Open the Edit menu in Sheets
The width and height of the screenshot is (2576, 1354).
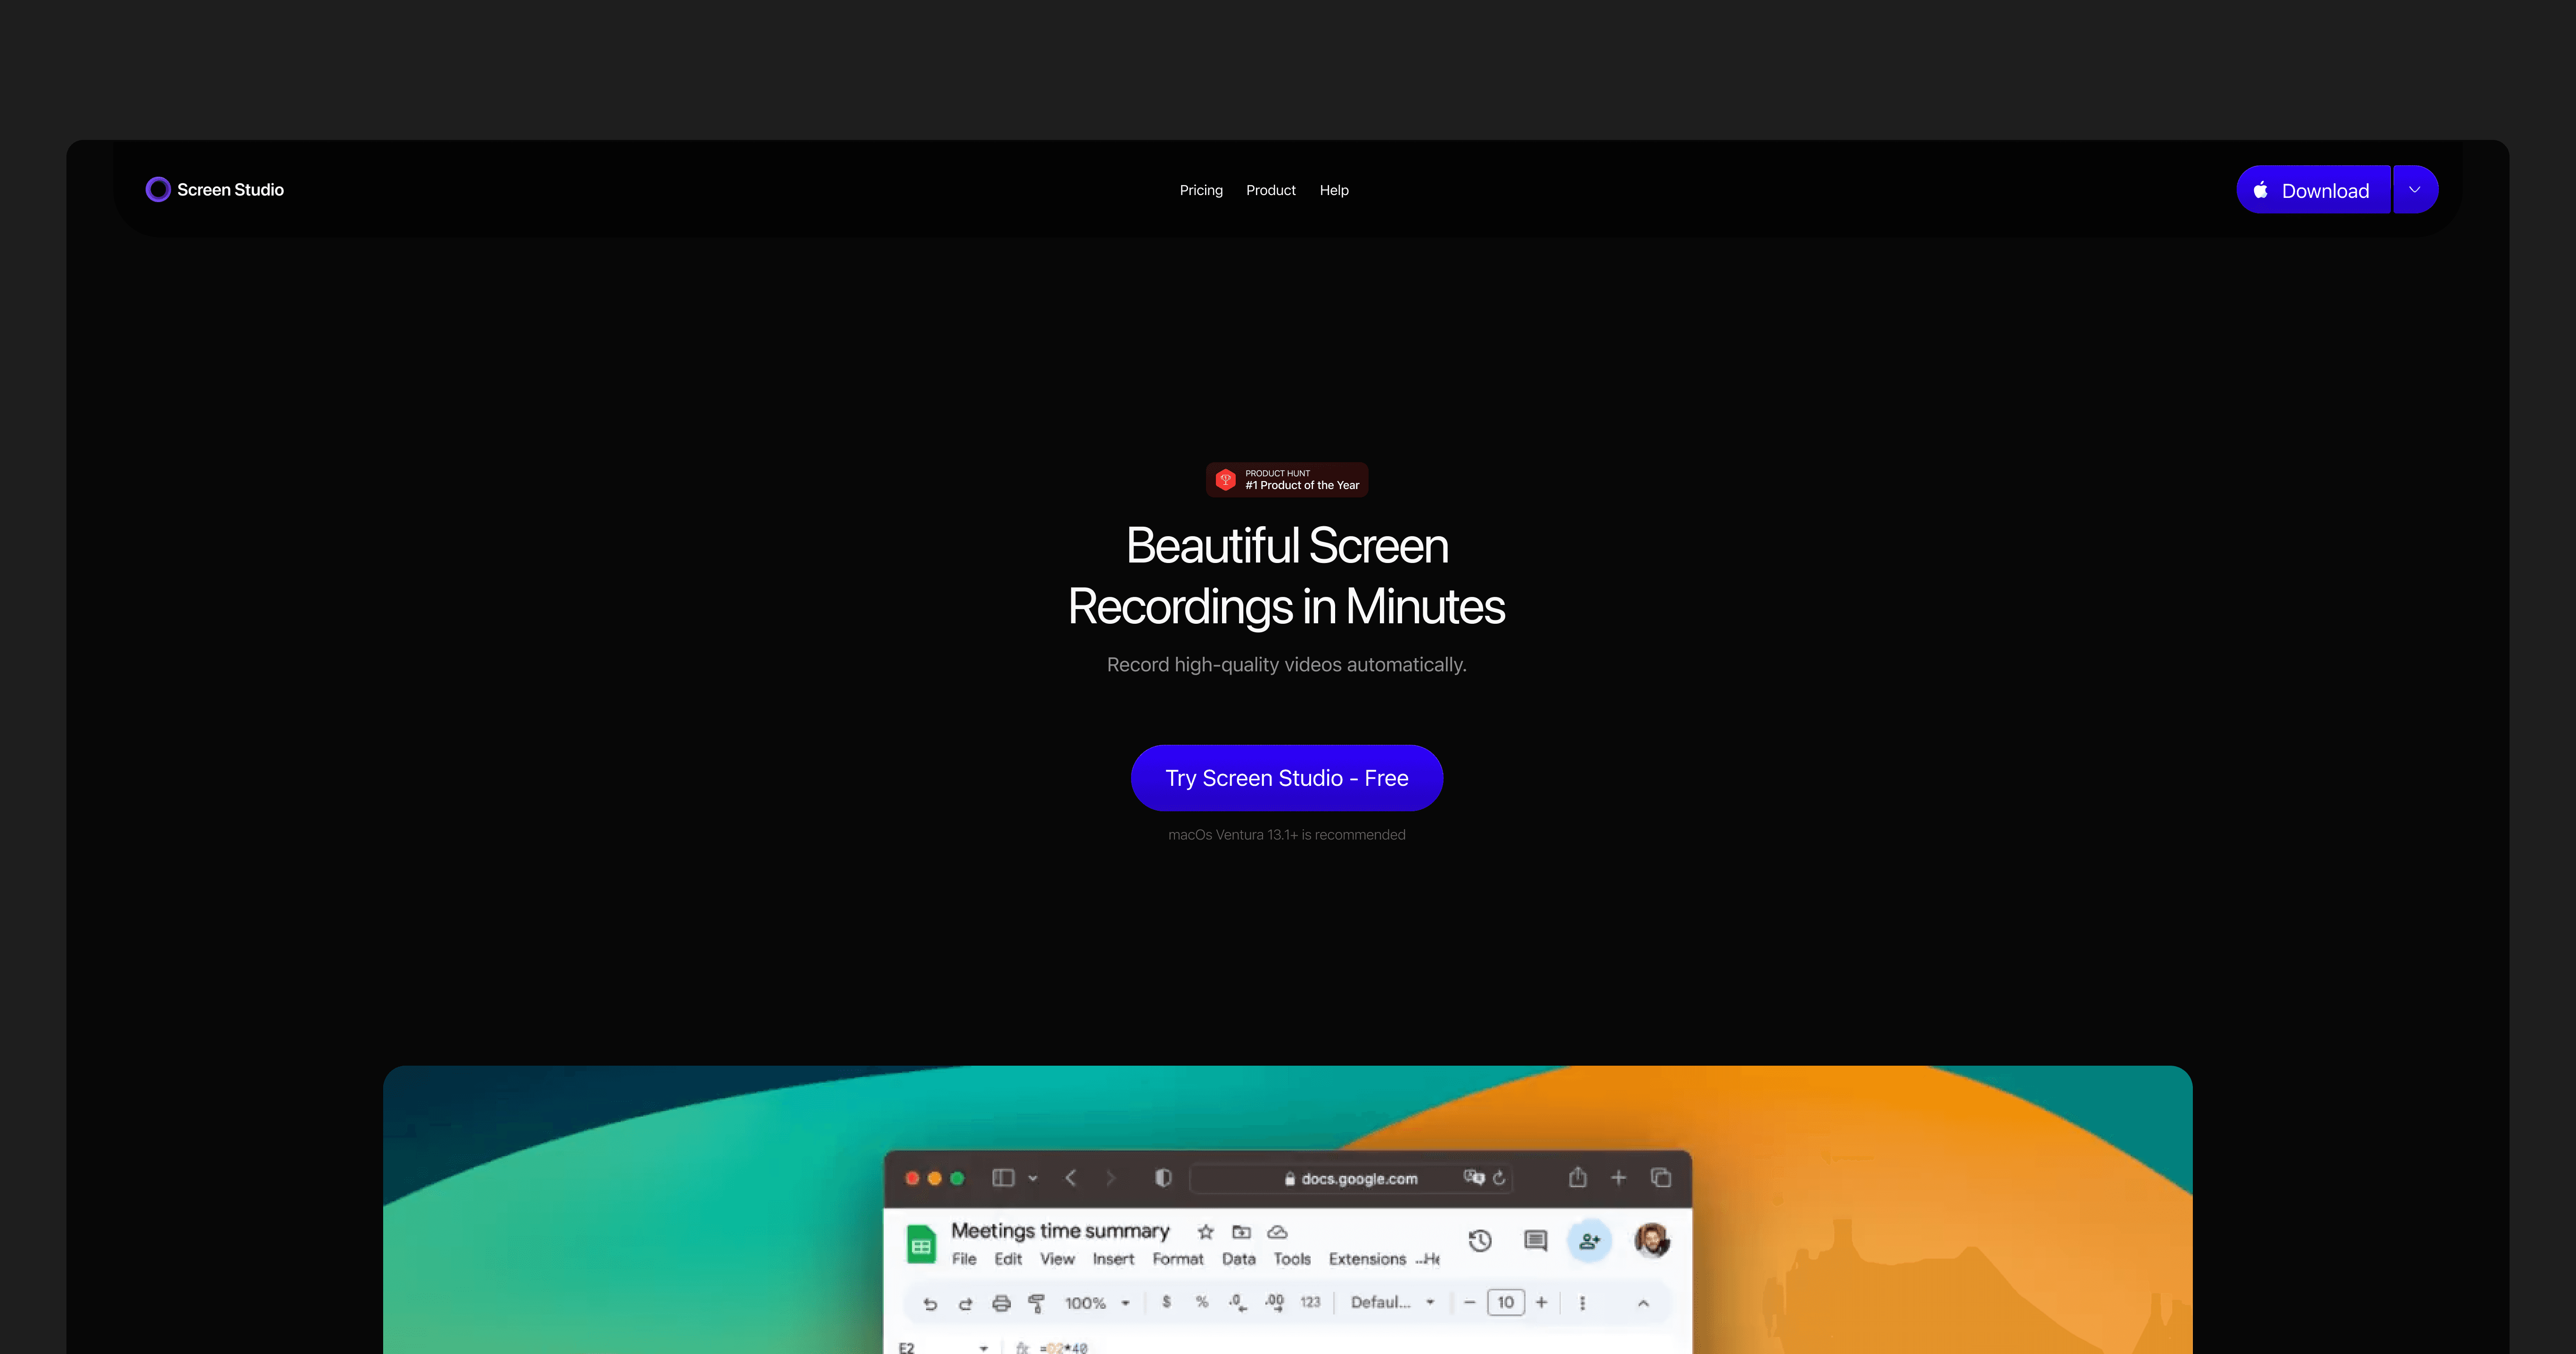[x=1008, y=1259]
